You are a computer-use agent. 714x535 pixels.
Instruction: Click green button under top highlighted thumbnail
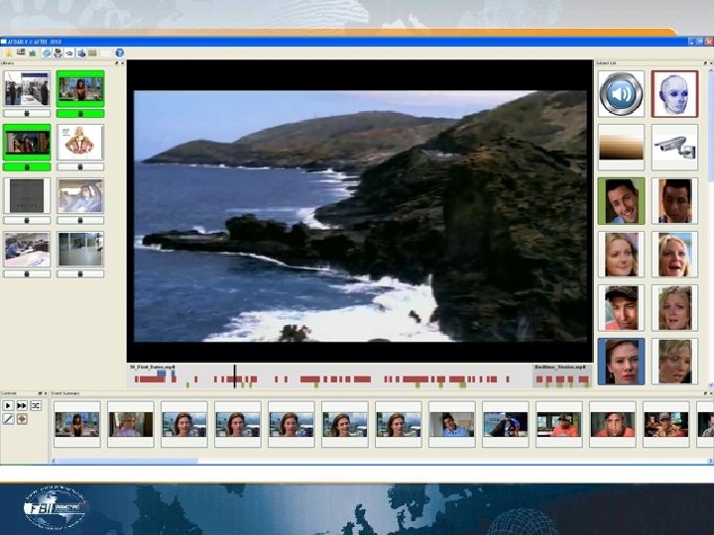click(80, 113)
